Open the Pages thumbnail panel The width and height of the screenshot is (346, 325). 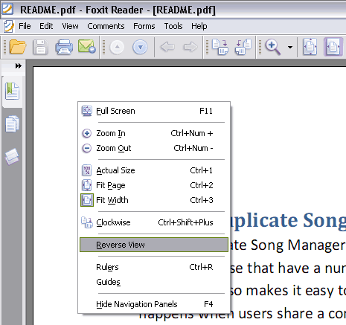click(x=12, y=124)
